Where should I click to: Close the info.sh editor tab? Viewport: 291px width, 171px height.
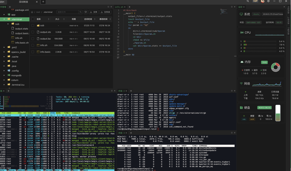[125, 7]
